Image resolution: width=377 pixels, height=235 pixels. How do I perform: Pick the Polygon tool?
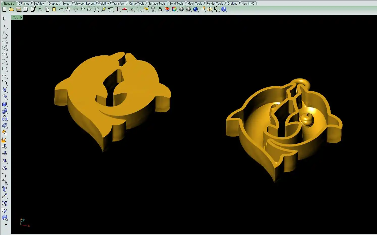click(4, 76)
